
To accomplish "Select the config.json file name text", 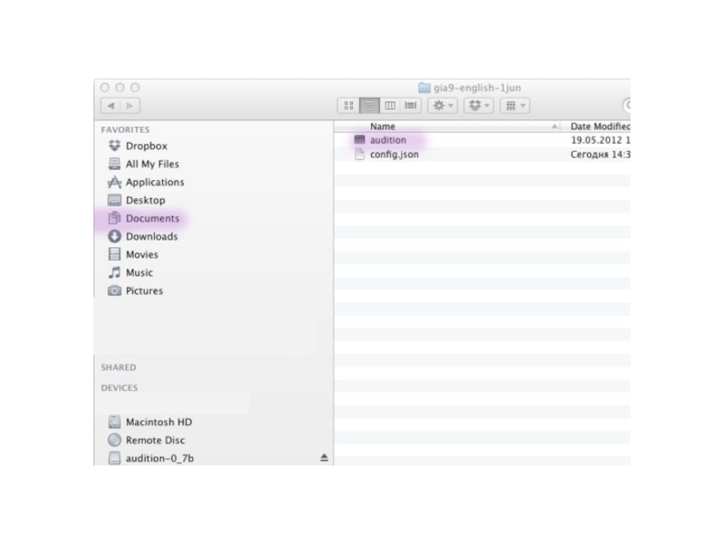I will point(395,154).
